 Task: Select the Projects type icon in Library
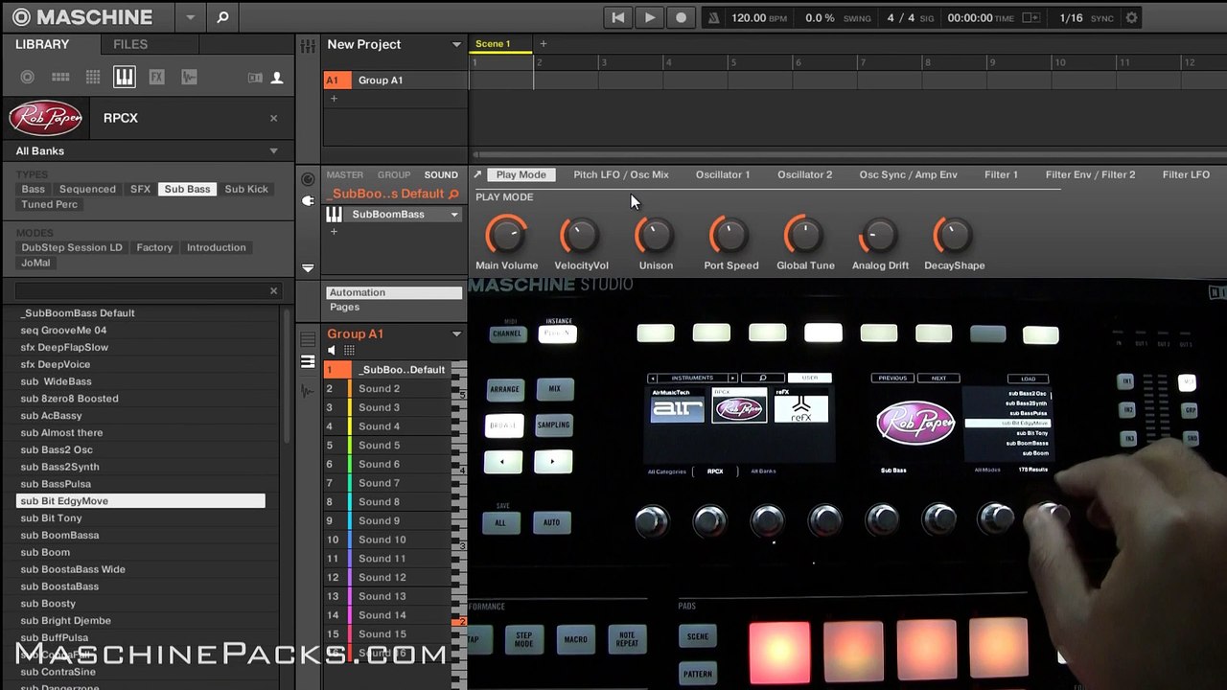pos(28,78)
